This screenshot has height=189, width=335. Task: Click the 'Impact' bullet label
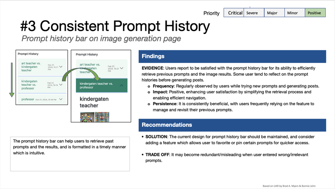[x=160, y=92]
